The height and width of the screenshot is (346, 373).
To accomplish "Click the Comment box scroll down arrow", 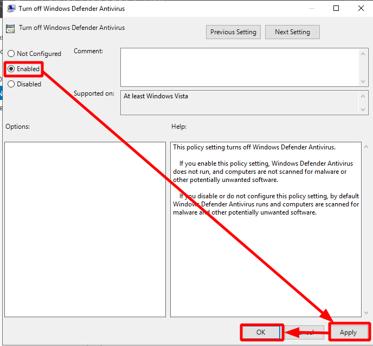I will [363, 81].
